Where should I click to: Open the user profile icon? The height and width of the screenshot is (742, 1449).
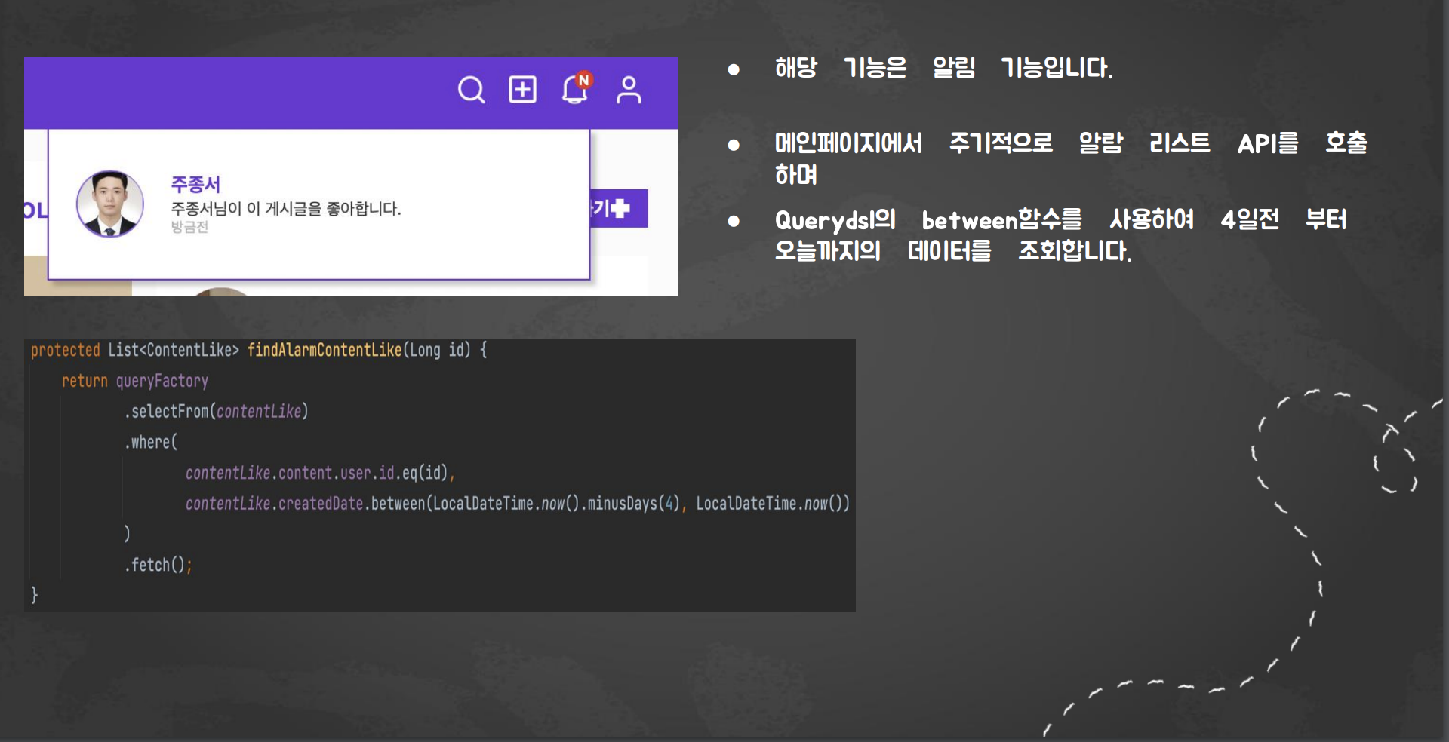pos(629,90)
